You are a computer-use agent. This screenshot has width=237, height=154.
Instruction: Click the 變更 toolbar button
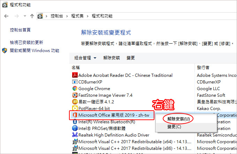pos(131,58)
